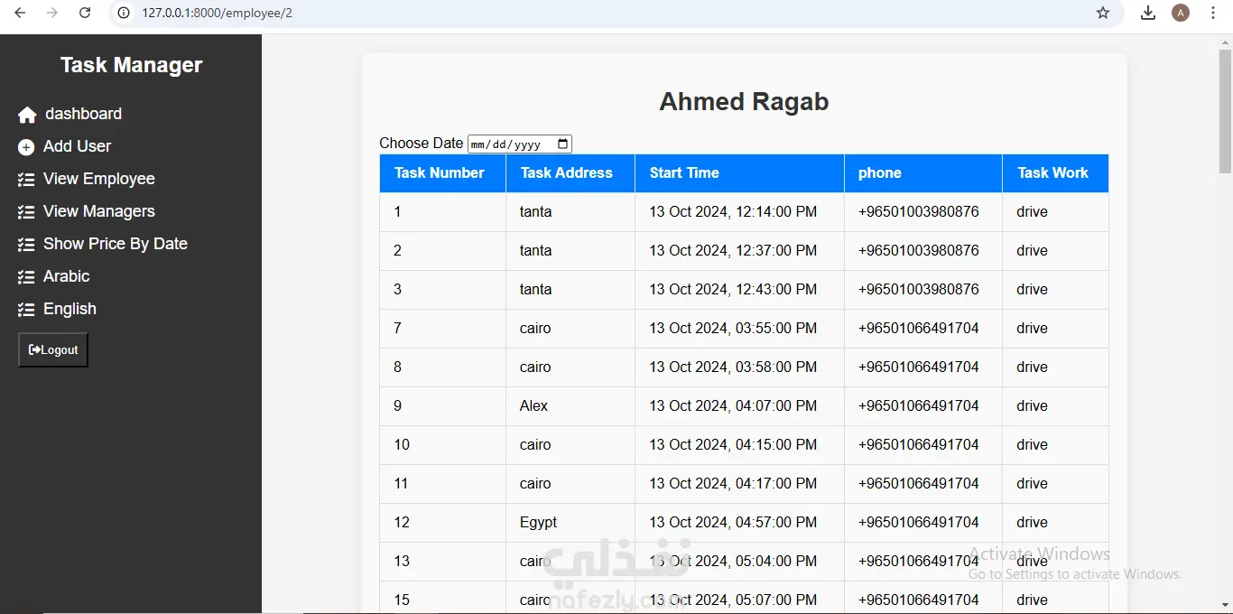1233x614 pixels.
Task: Click the Ahmed Ragab heading
Action: click(x=744, y=102)
